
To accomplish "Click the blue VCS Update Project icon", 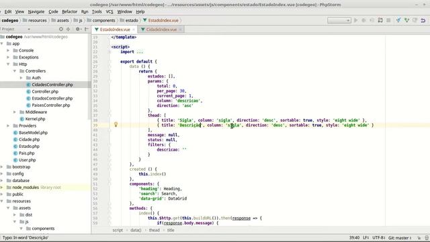I will 398,20.
